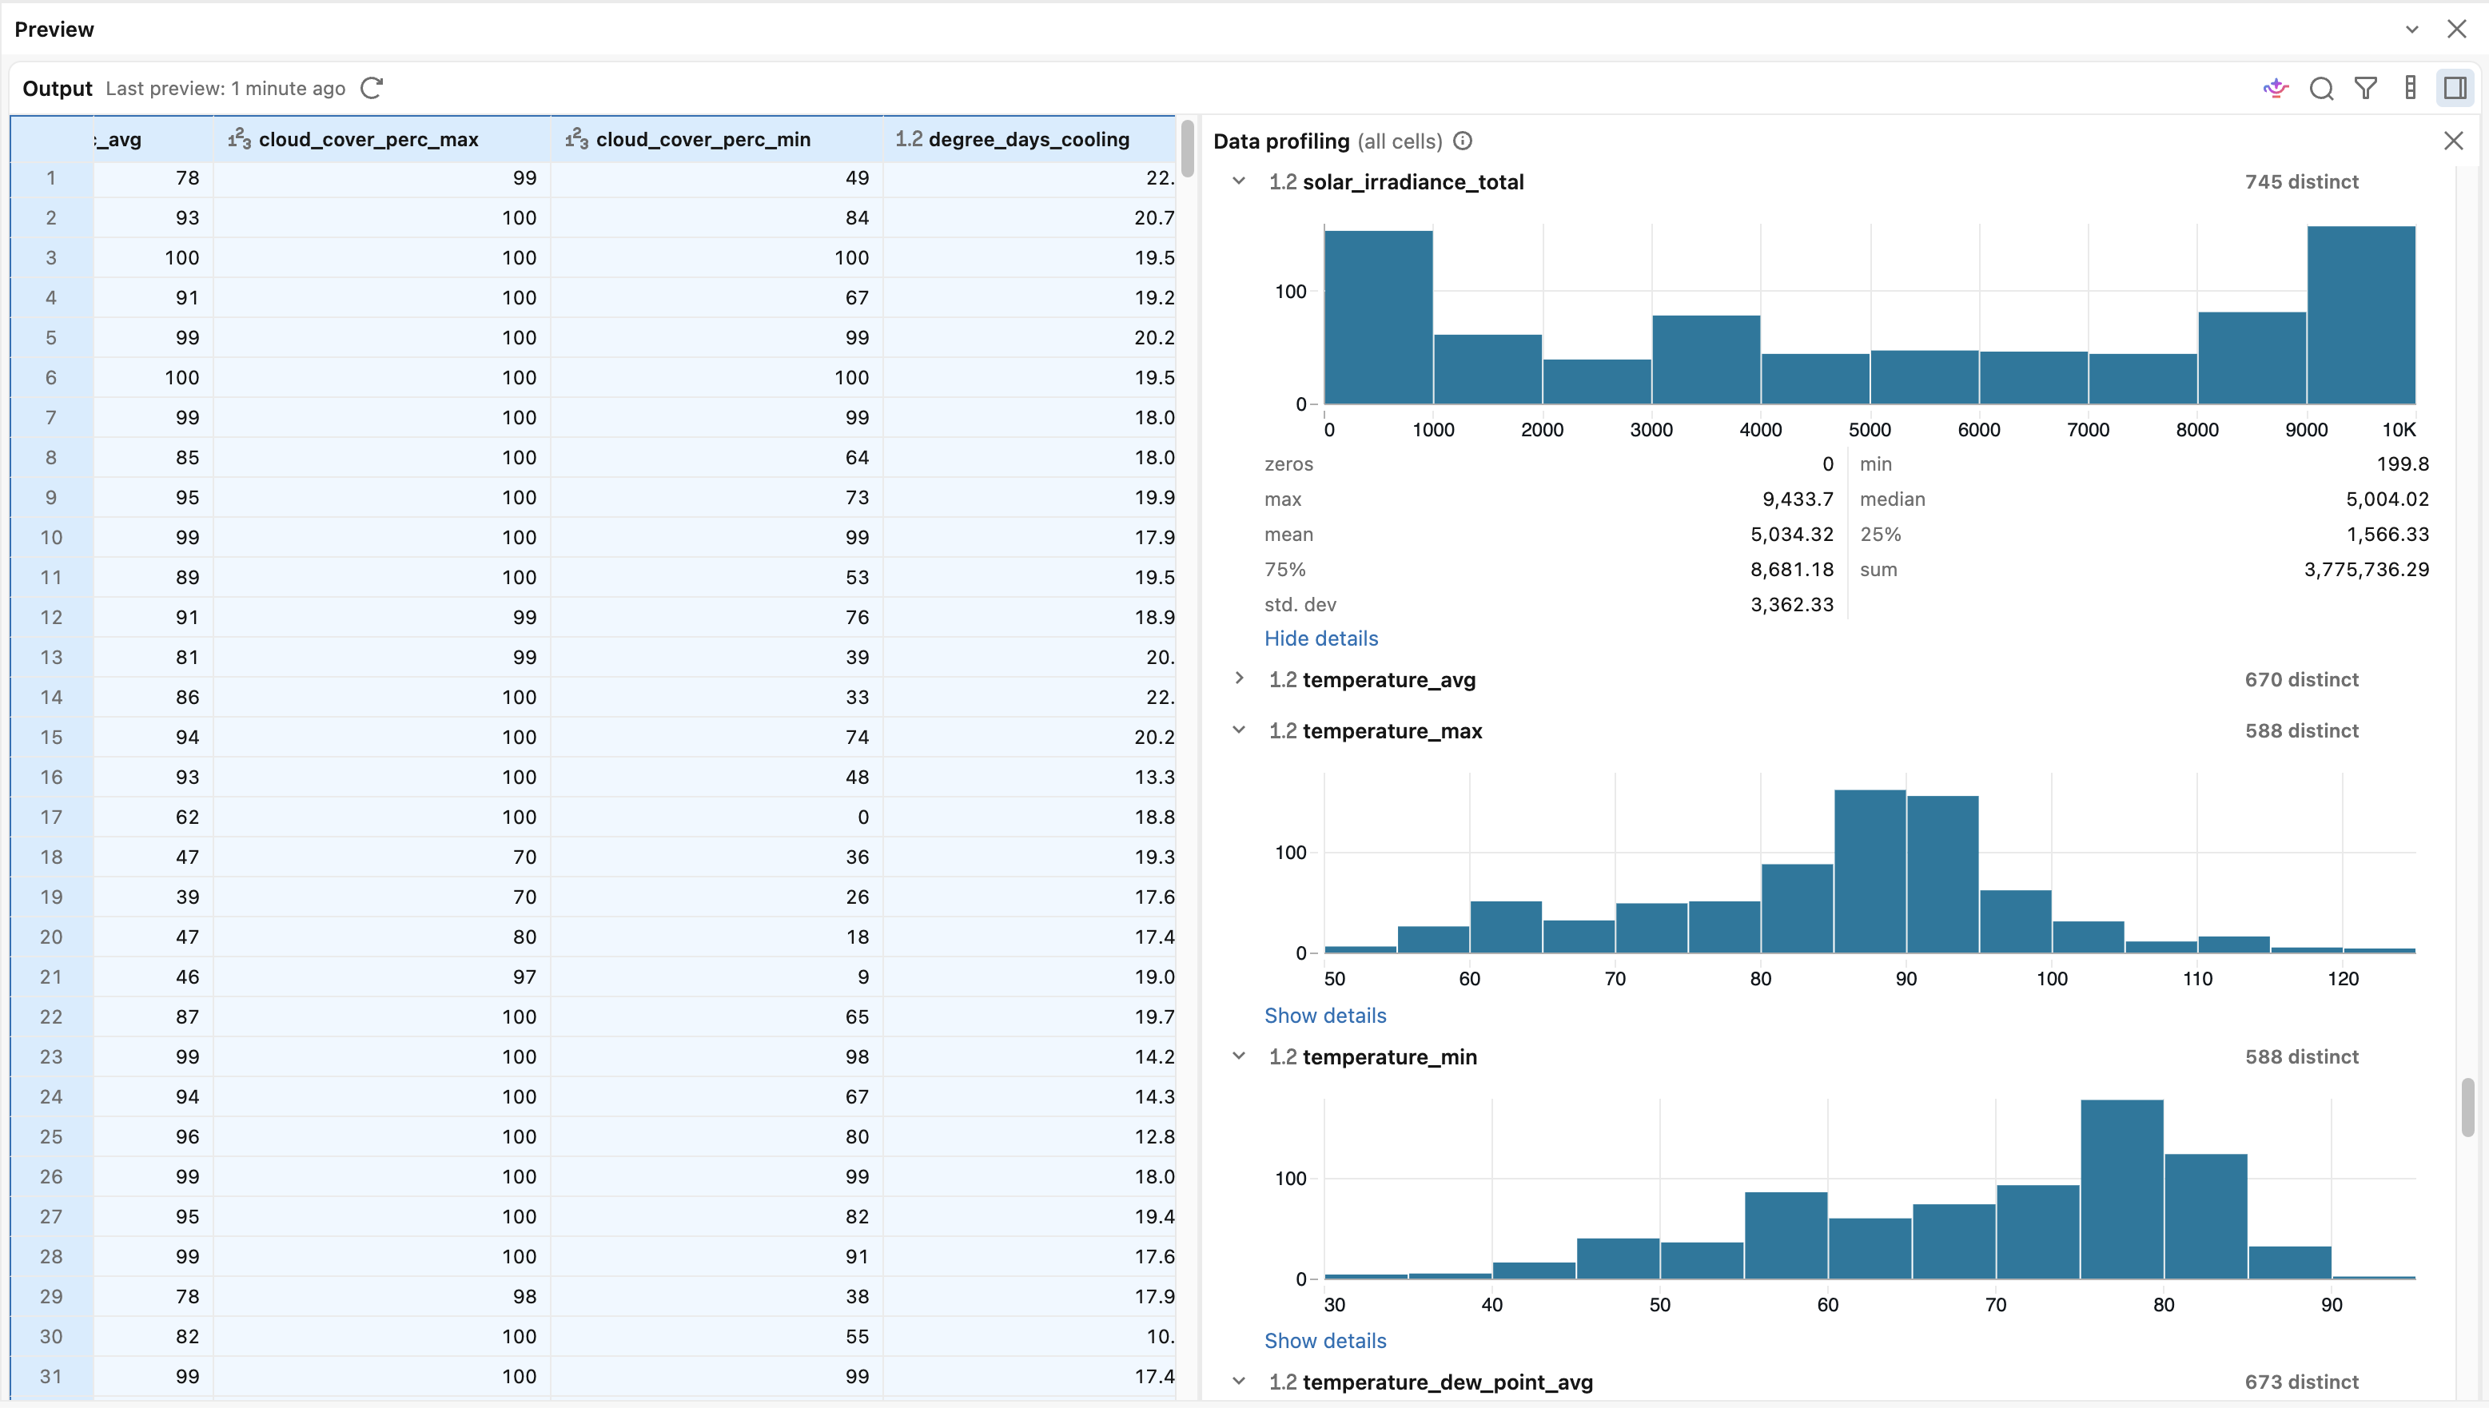Viewport: 2489px width, 1408px height.
Task: Collapse temperature_dew_point_avg profile section
Action: 1239,1381
